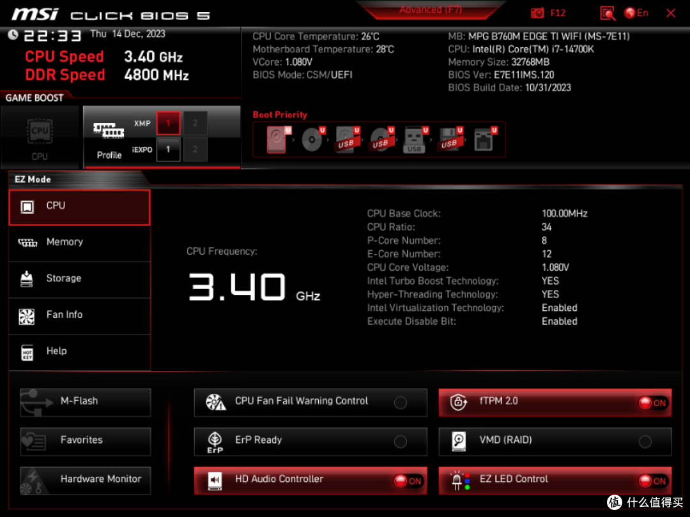Select the USB hard disk boot device
Screen dimensions: 690x517
click(347, 139)
